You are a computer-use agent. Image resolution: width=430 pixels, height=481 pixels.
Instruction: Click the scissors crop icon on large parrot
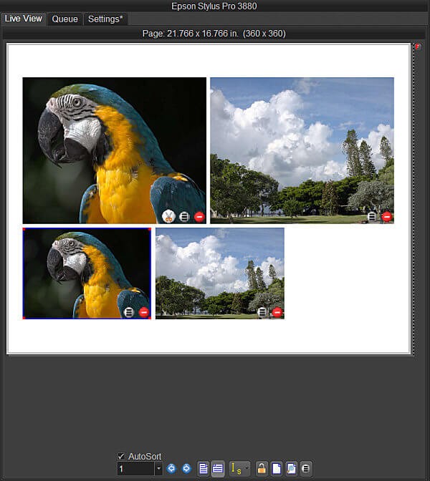tap(169, 216)
